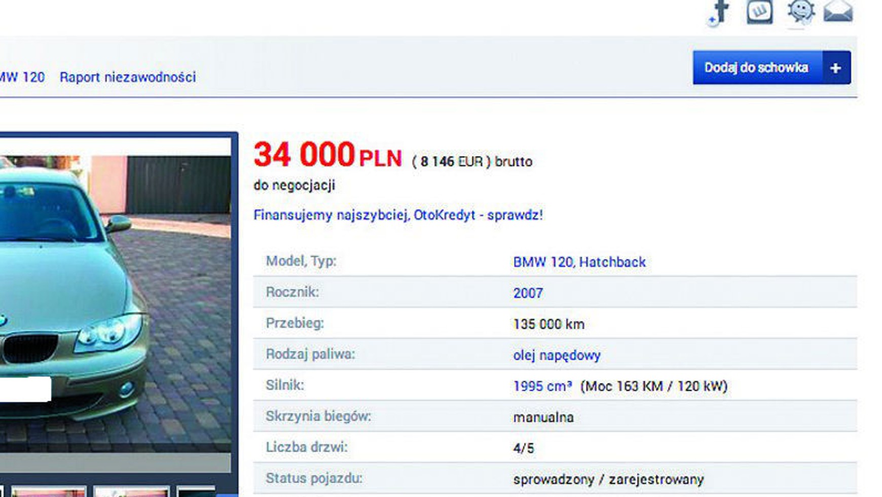Open the 'Raport niezawodności' tab
The height and width of the screenshot is (497, 882).
(128, 77)
